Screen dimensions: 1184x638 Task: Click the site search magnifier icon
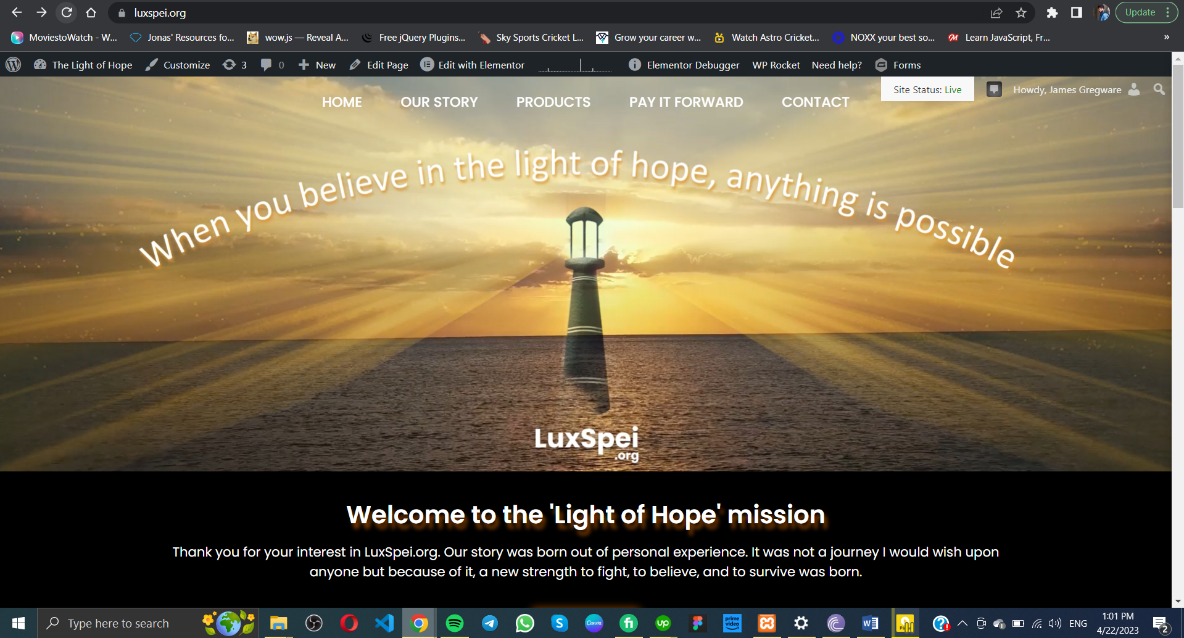pyautogui.click(x=1159, y=89)
